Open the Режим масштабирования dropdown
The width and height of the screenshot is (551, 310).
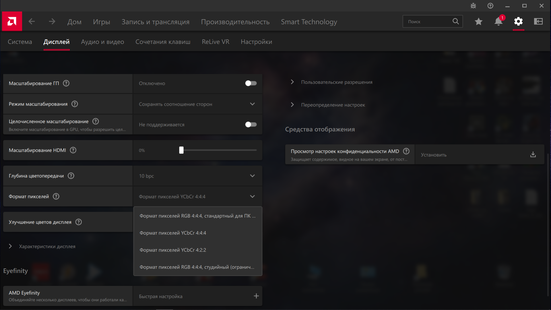[197, 104]
